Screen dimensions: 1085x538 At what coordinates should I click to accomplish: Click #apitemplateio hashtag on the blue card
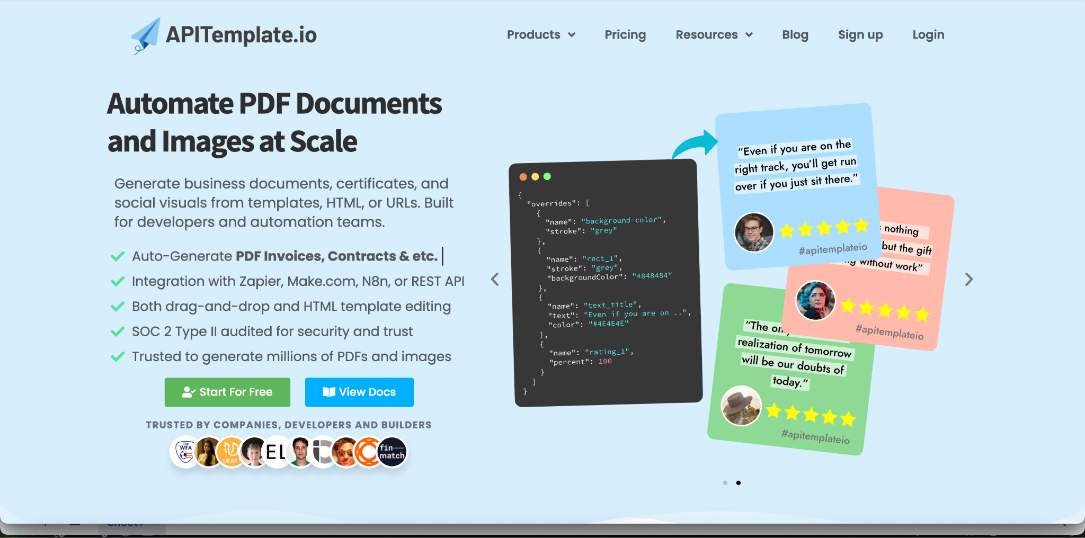click(x=833, y=249)
